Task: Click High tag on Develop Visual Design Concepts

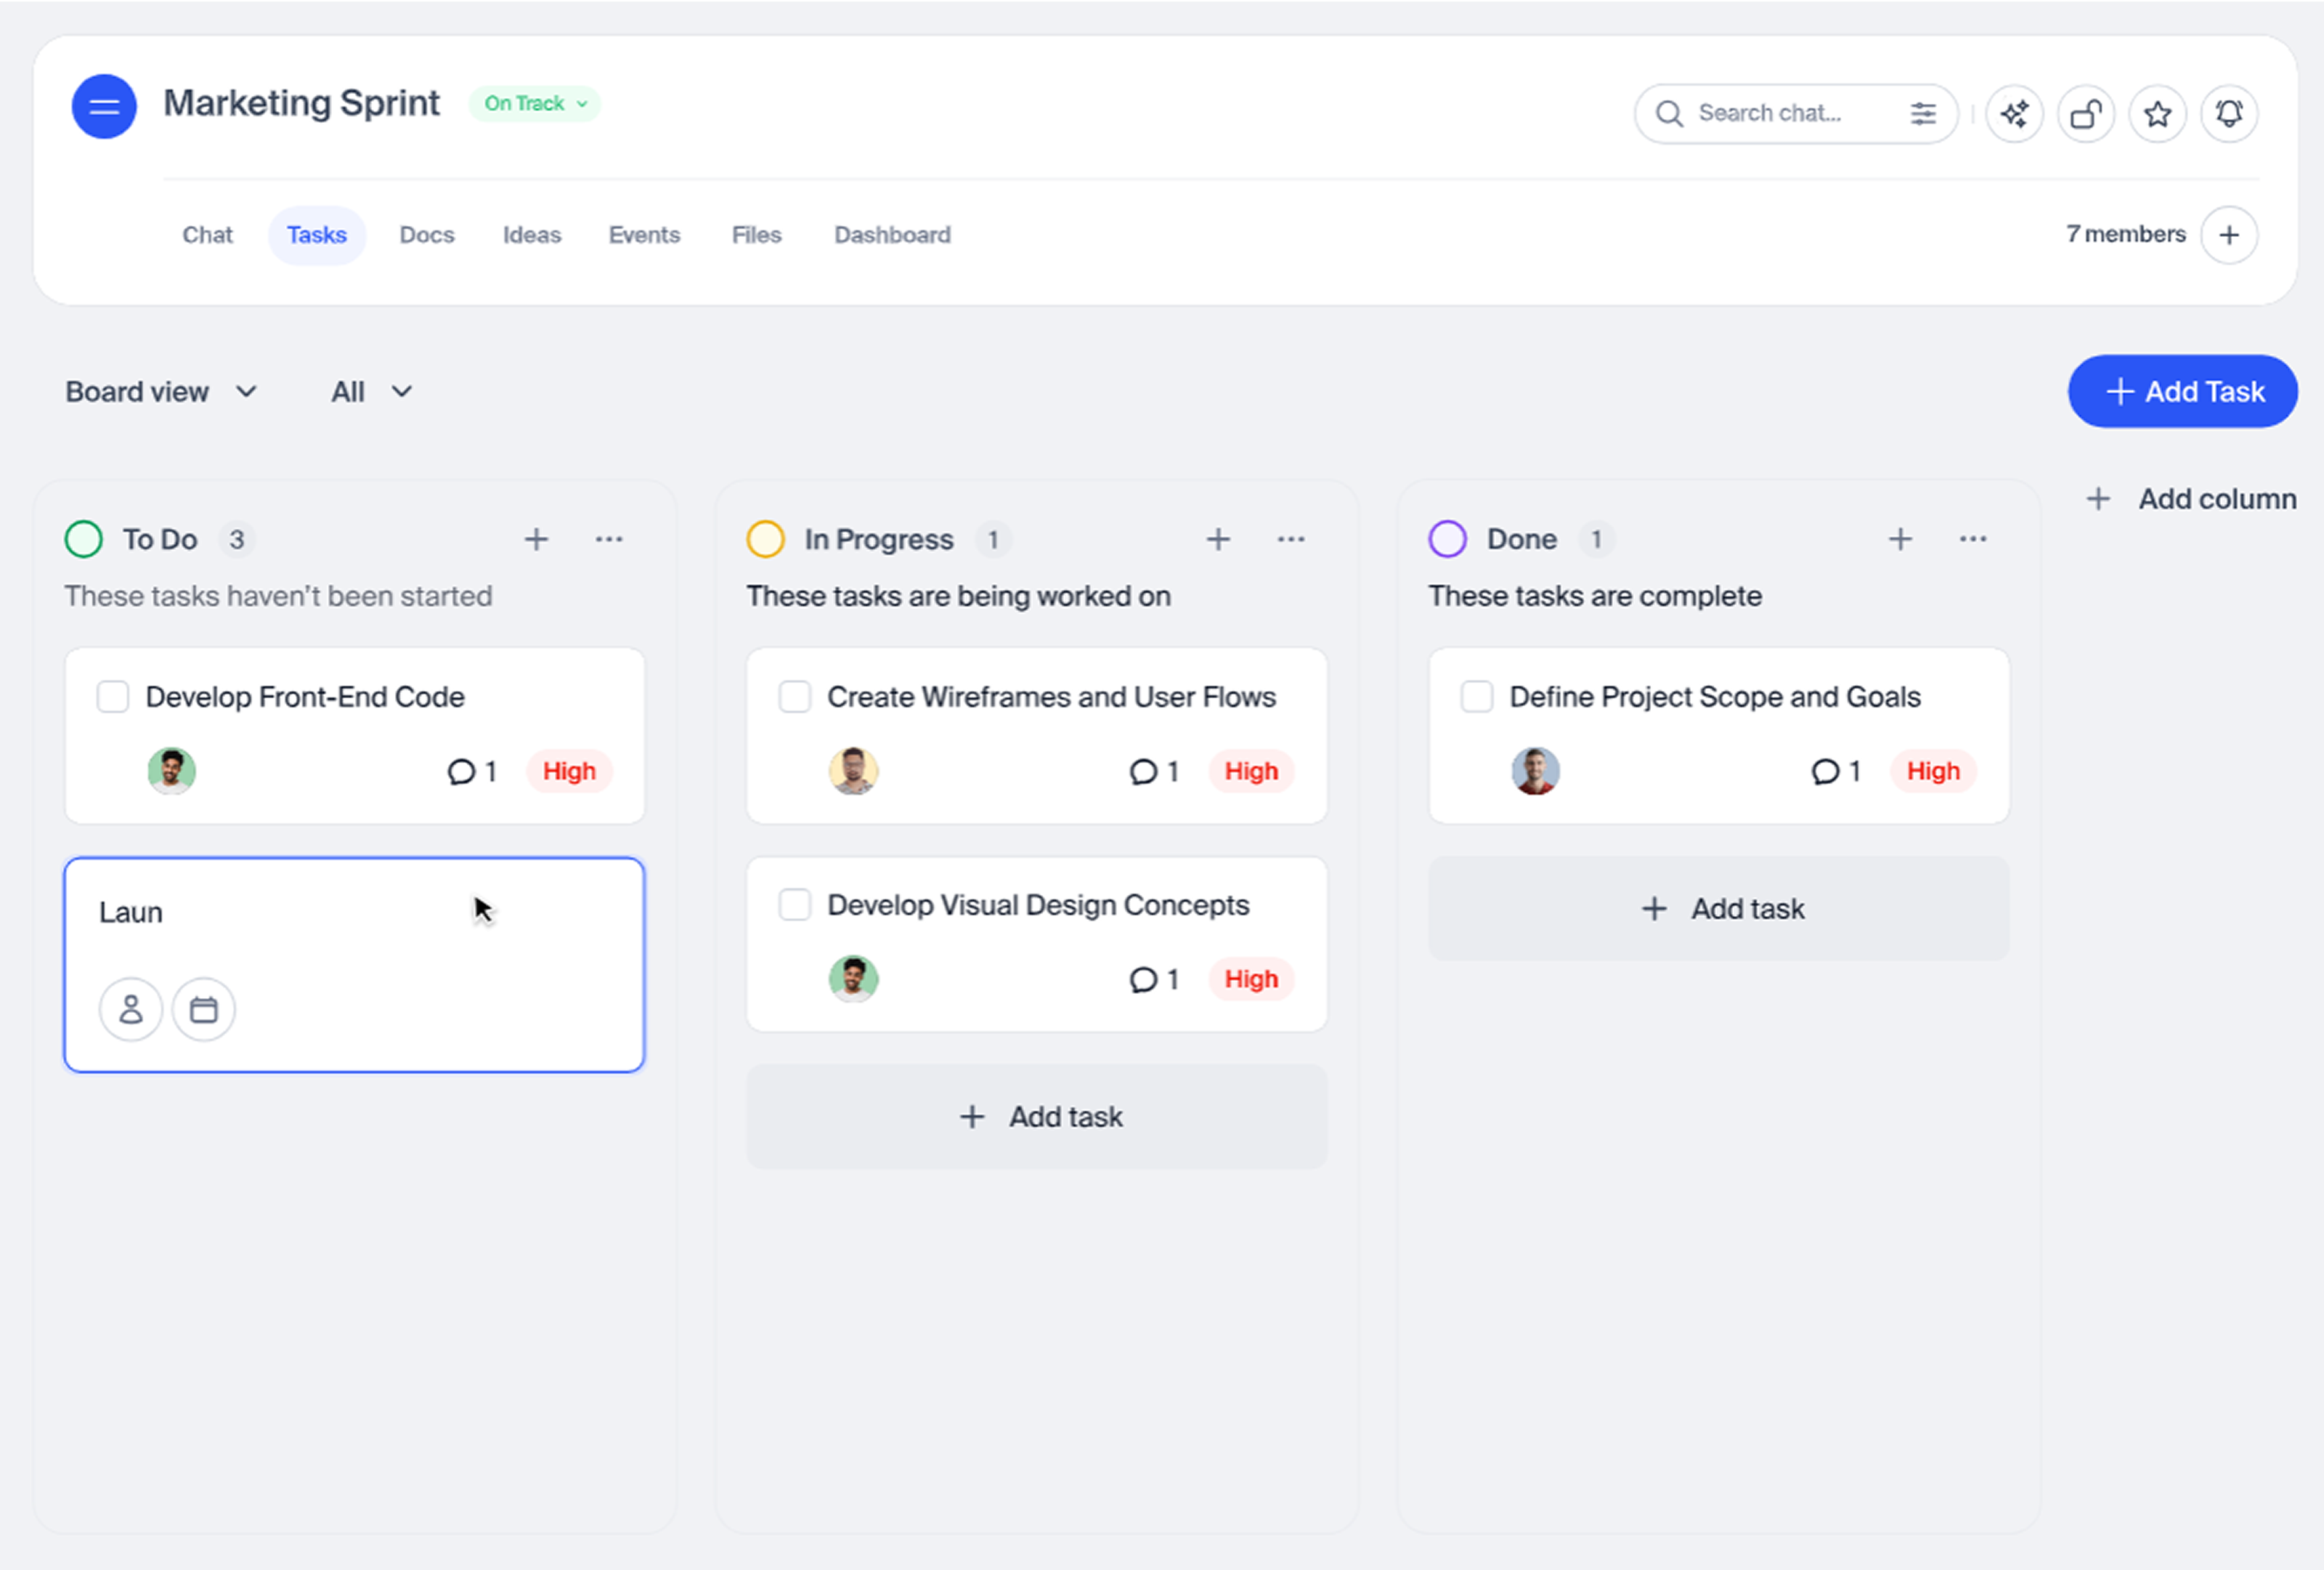Action: 1252,979
